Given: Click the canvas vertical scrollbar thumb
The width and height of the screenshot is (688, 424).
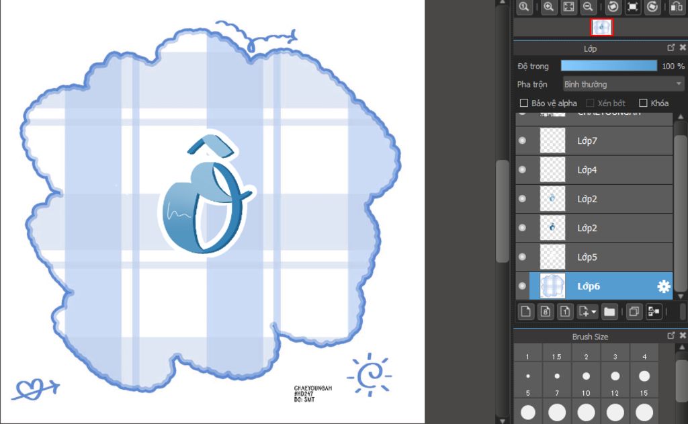Looking at the screenshot, I should pos(502,211).
